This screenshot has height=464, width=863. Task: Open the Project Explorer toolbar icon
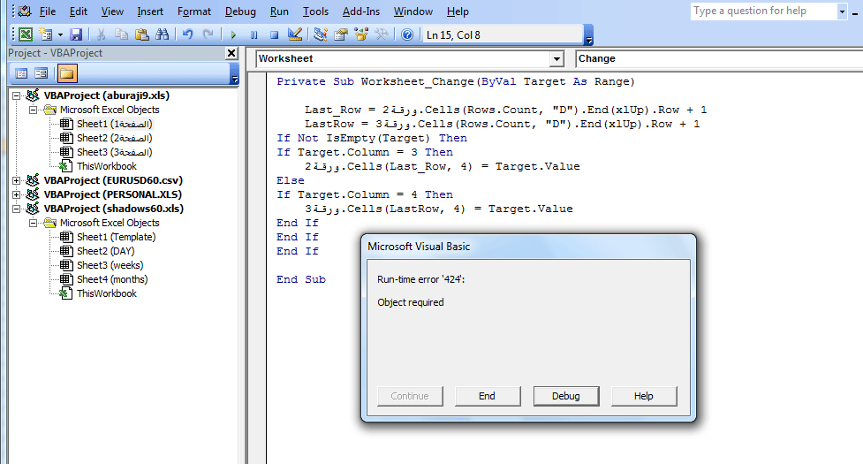[320, 34]
